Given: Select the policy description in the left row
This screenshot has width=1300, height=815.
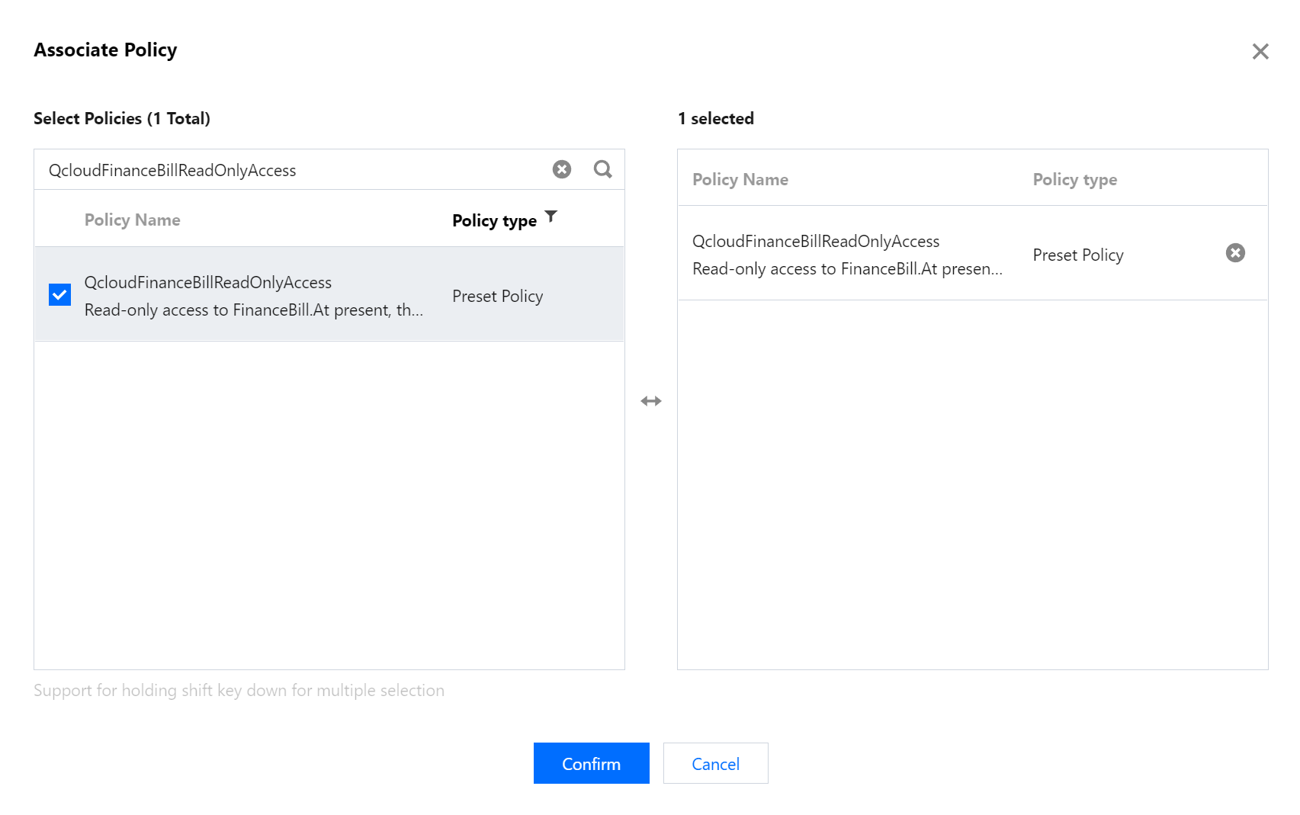Looking at the screenshot, I should 253,310.
